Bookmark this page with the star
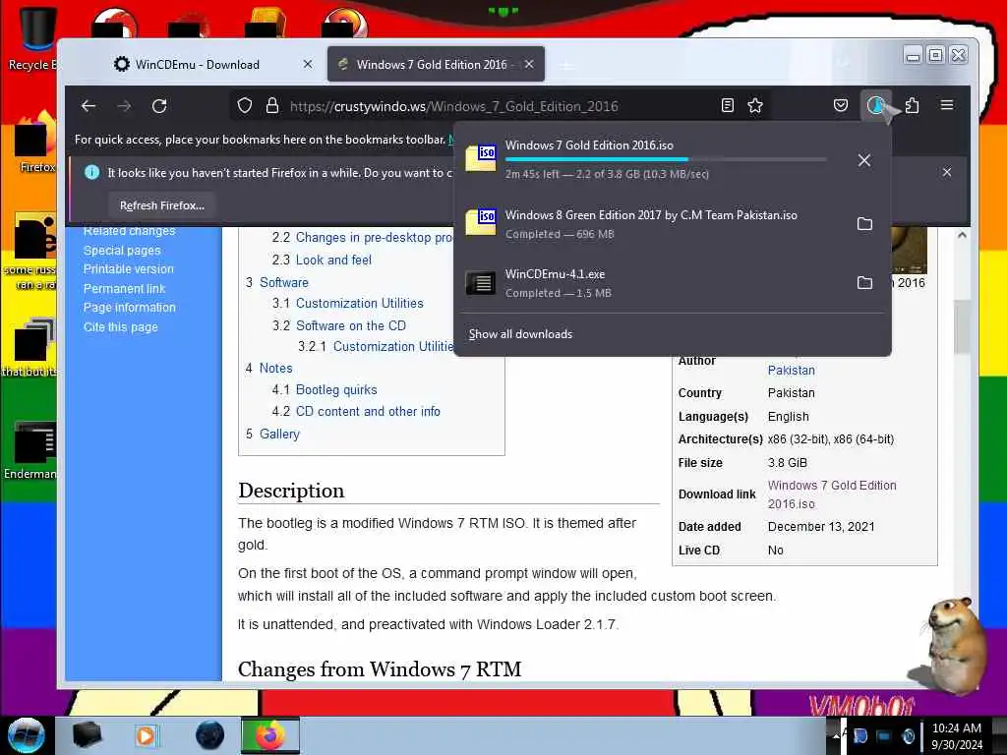The height and width of the screenshot is (755, 1007). tap(755, 106)
